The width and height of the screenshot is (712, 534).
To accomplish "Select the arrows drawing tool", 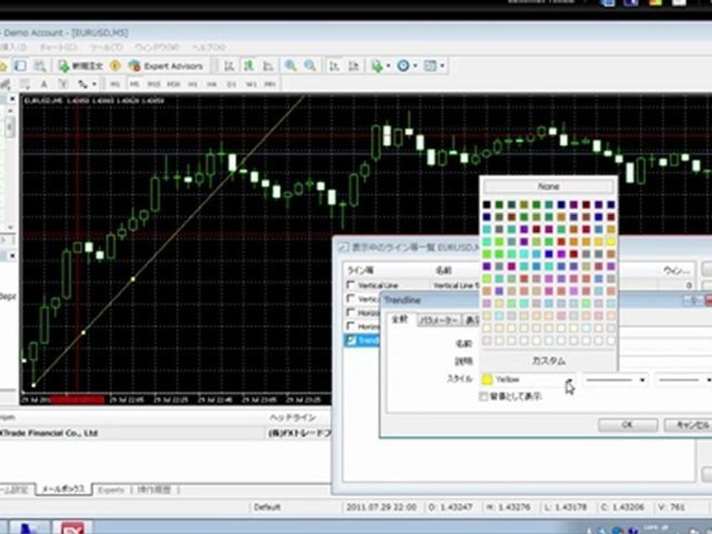I will pos(82,85).
